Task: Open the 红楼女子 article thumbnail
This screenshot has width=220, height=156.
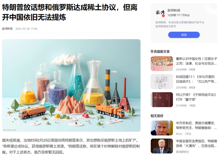Action: [x=162, y=64]
